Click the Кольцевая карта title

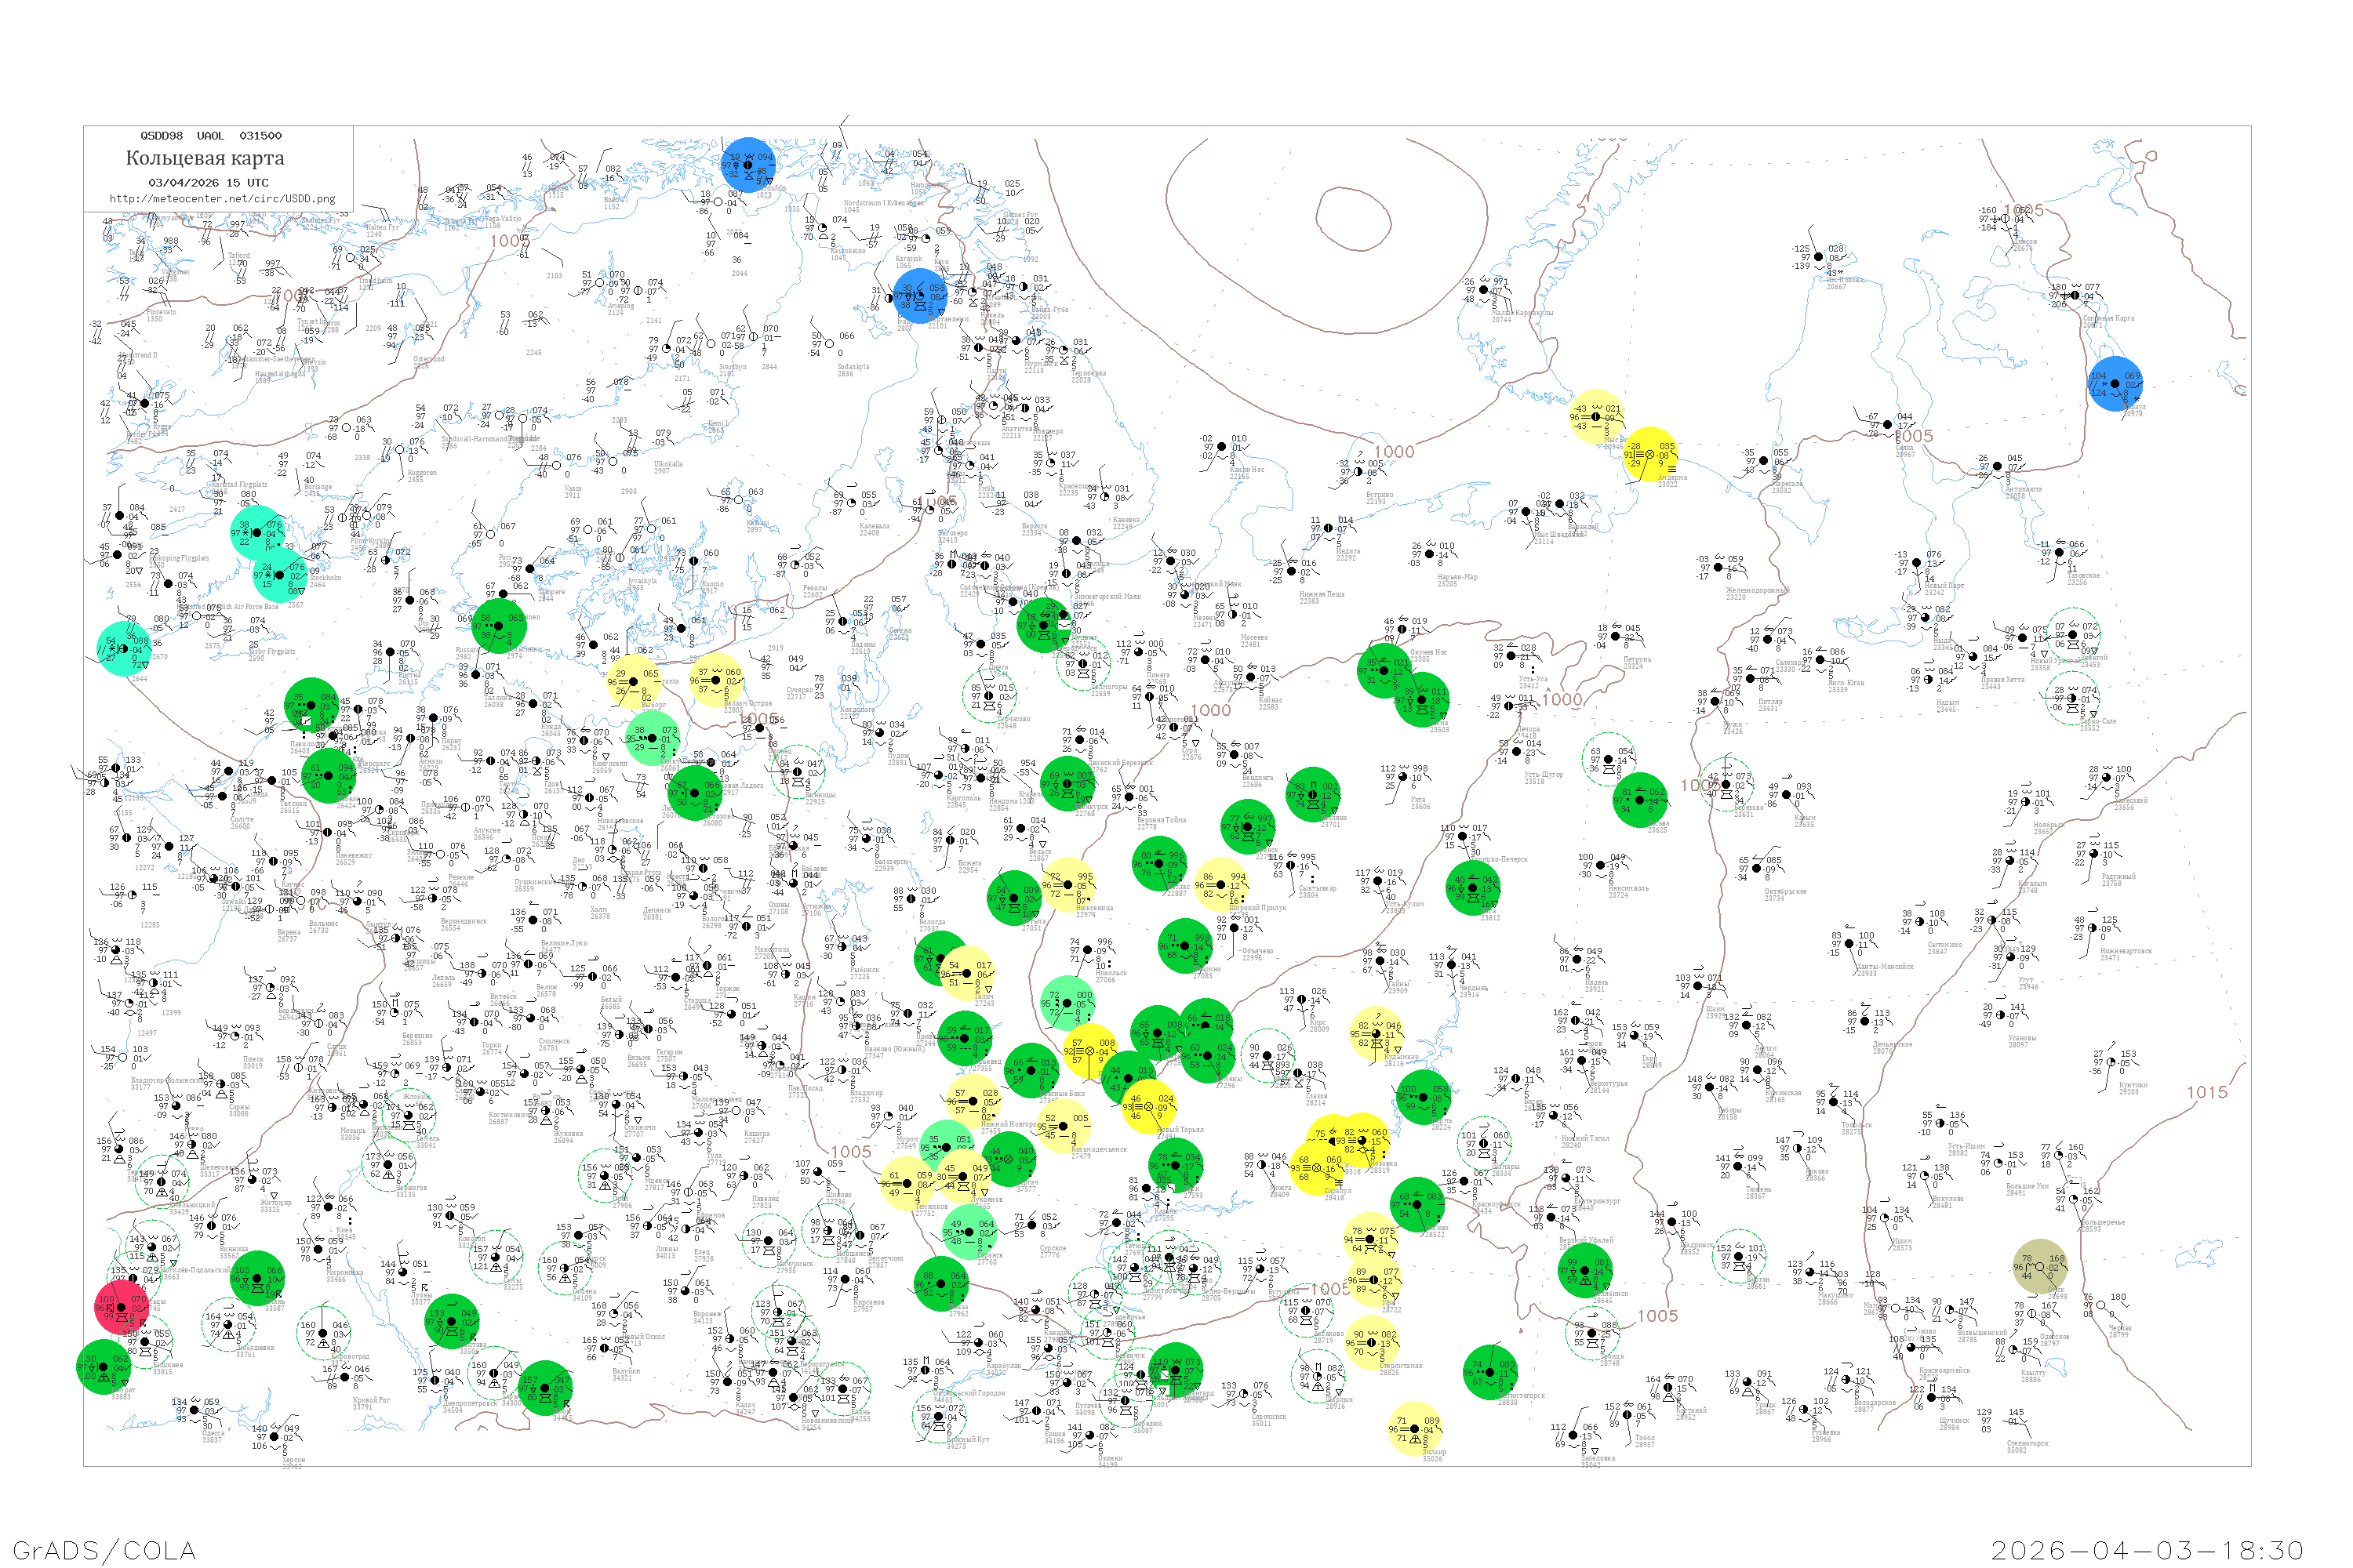pyautogui.click(x=205, y=158)
